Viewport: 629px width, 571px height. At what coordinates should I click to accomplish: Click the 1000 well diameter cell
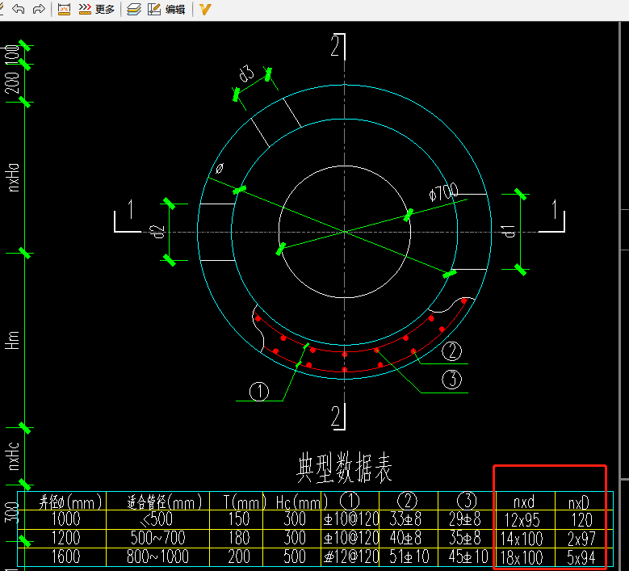[x=65, y=519]
